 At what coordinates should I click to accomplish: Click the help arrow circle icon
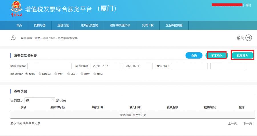click(249, 38)
